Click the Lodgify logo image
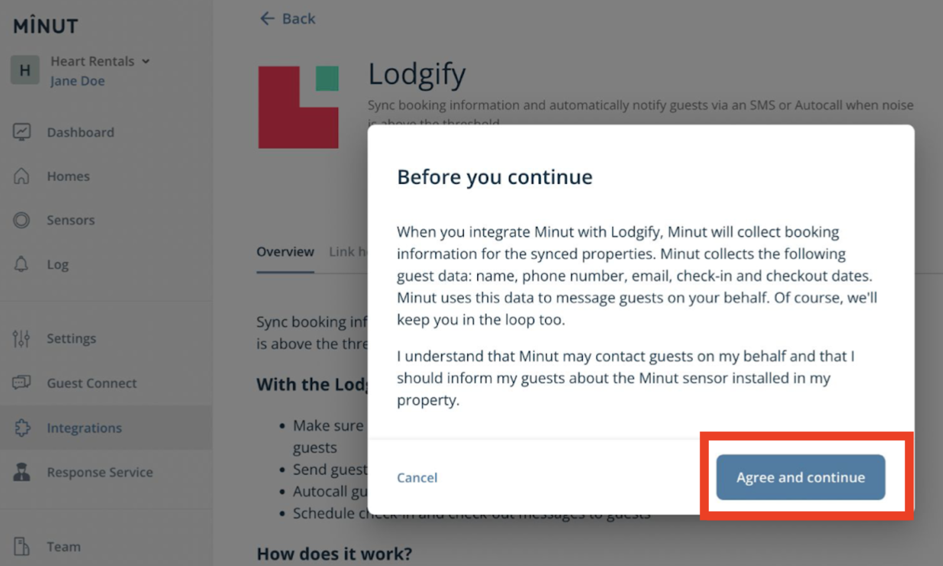 coord(298,107)
